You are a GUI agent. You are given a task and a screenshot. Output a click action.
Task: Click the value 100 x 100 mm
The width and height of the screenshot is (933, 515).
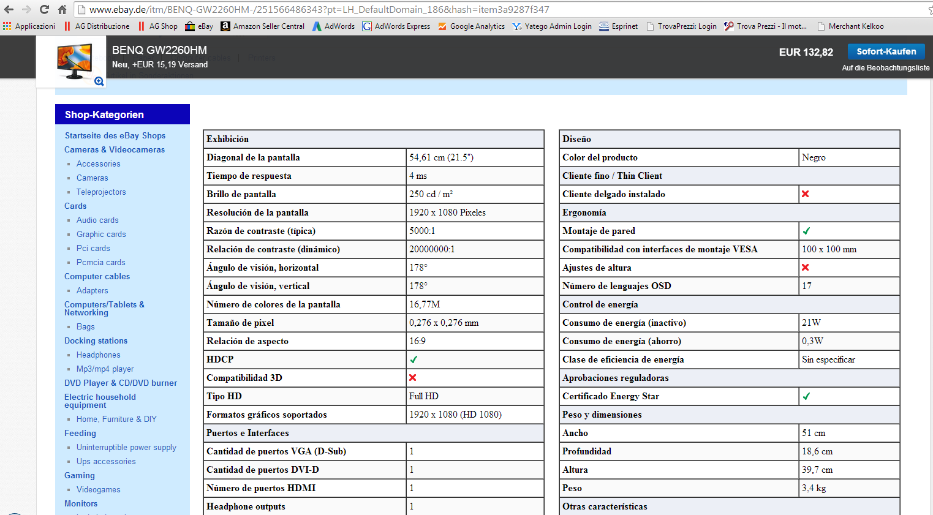click(829, 249)
